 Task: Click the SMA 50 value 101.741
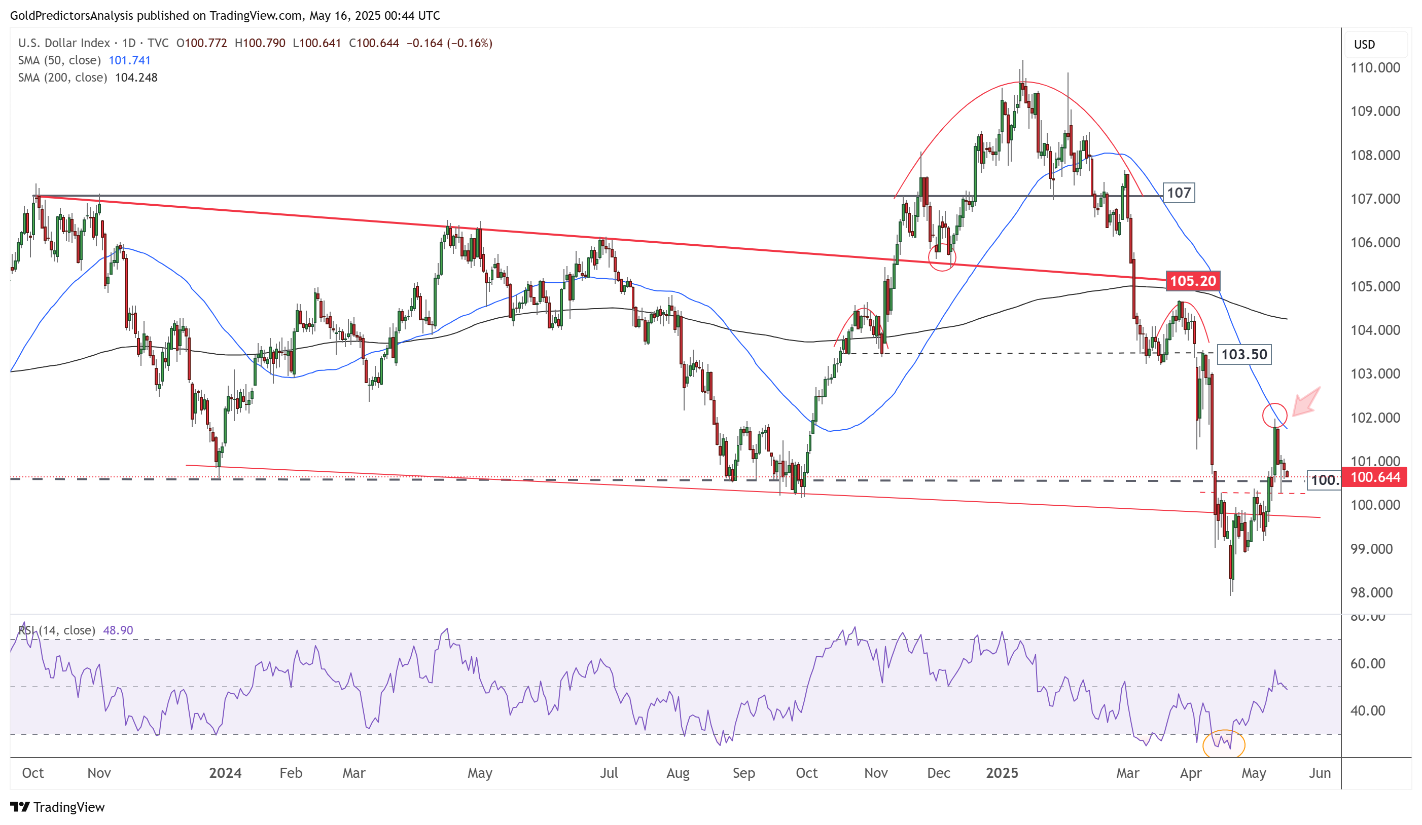point(130,60)
